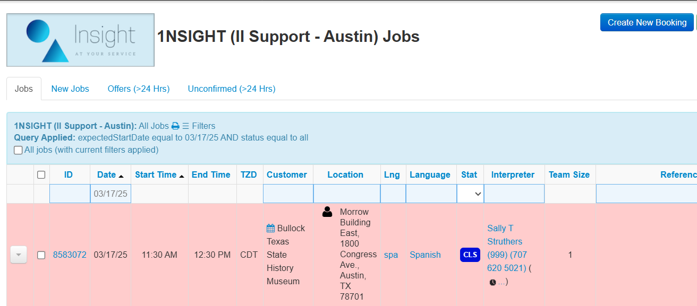Click the 12:30 PM end time cell

211,255
